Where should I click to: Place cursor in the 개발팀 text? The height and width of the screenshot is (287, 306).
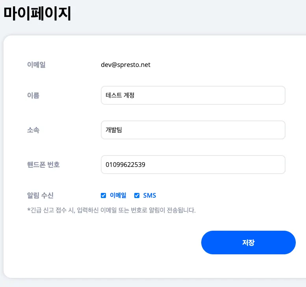coord(114,130)
